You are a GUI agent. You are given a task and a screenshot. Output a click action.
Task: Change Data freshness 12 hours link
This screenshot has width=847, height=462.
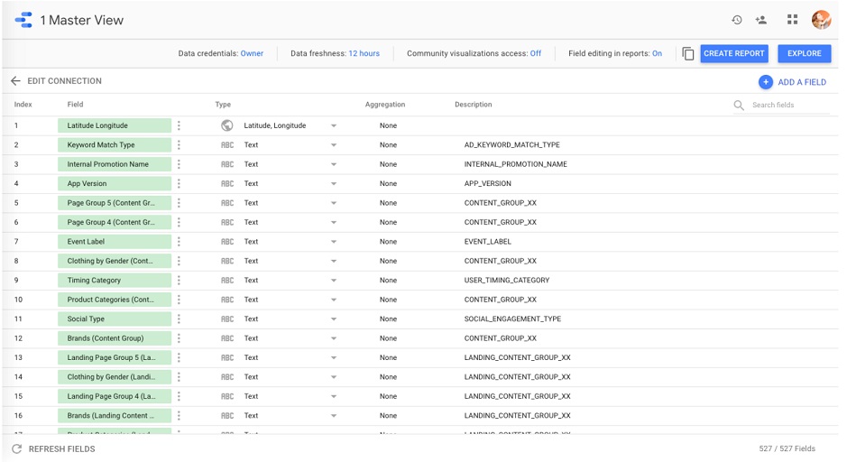364,53
